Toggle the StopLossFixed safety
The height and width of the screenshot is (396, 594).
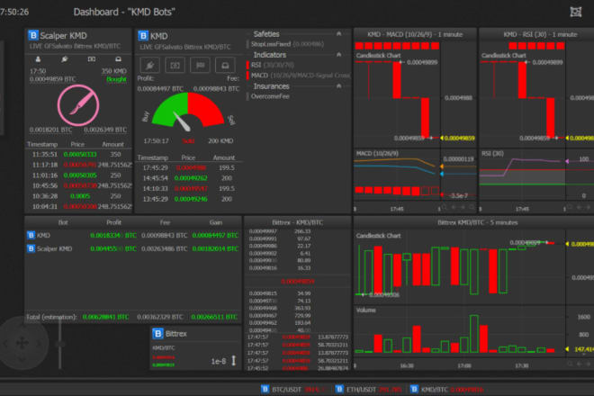(285, 44)
